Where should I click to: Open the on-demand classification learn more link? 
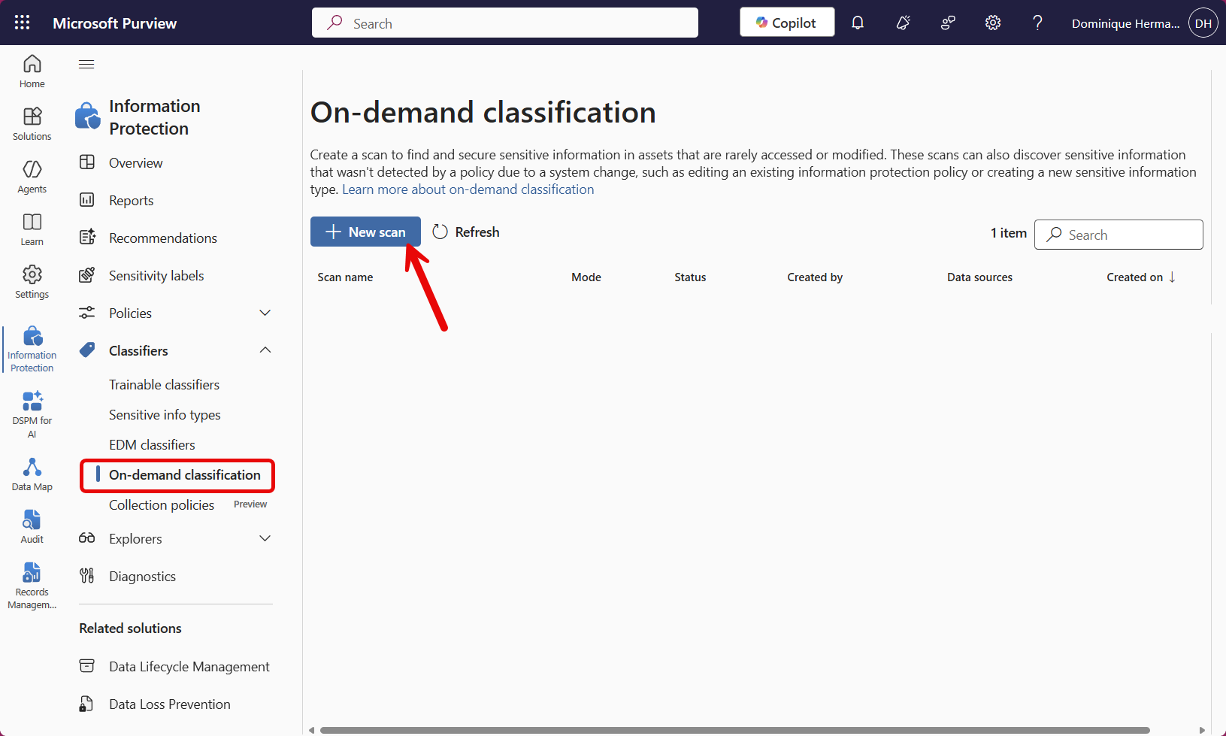pos(468,189)
